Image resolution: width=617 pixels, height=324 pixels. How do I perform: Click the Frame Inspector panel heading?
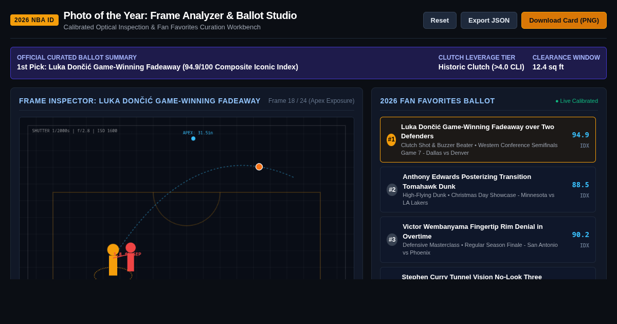point(140,101)
